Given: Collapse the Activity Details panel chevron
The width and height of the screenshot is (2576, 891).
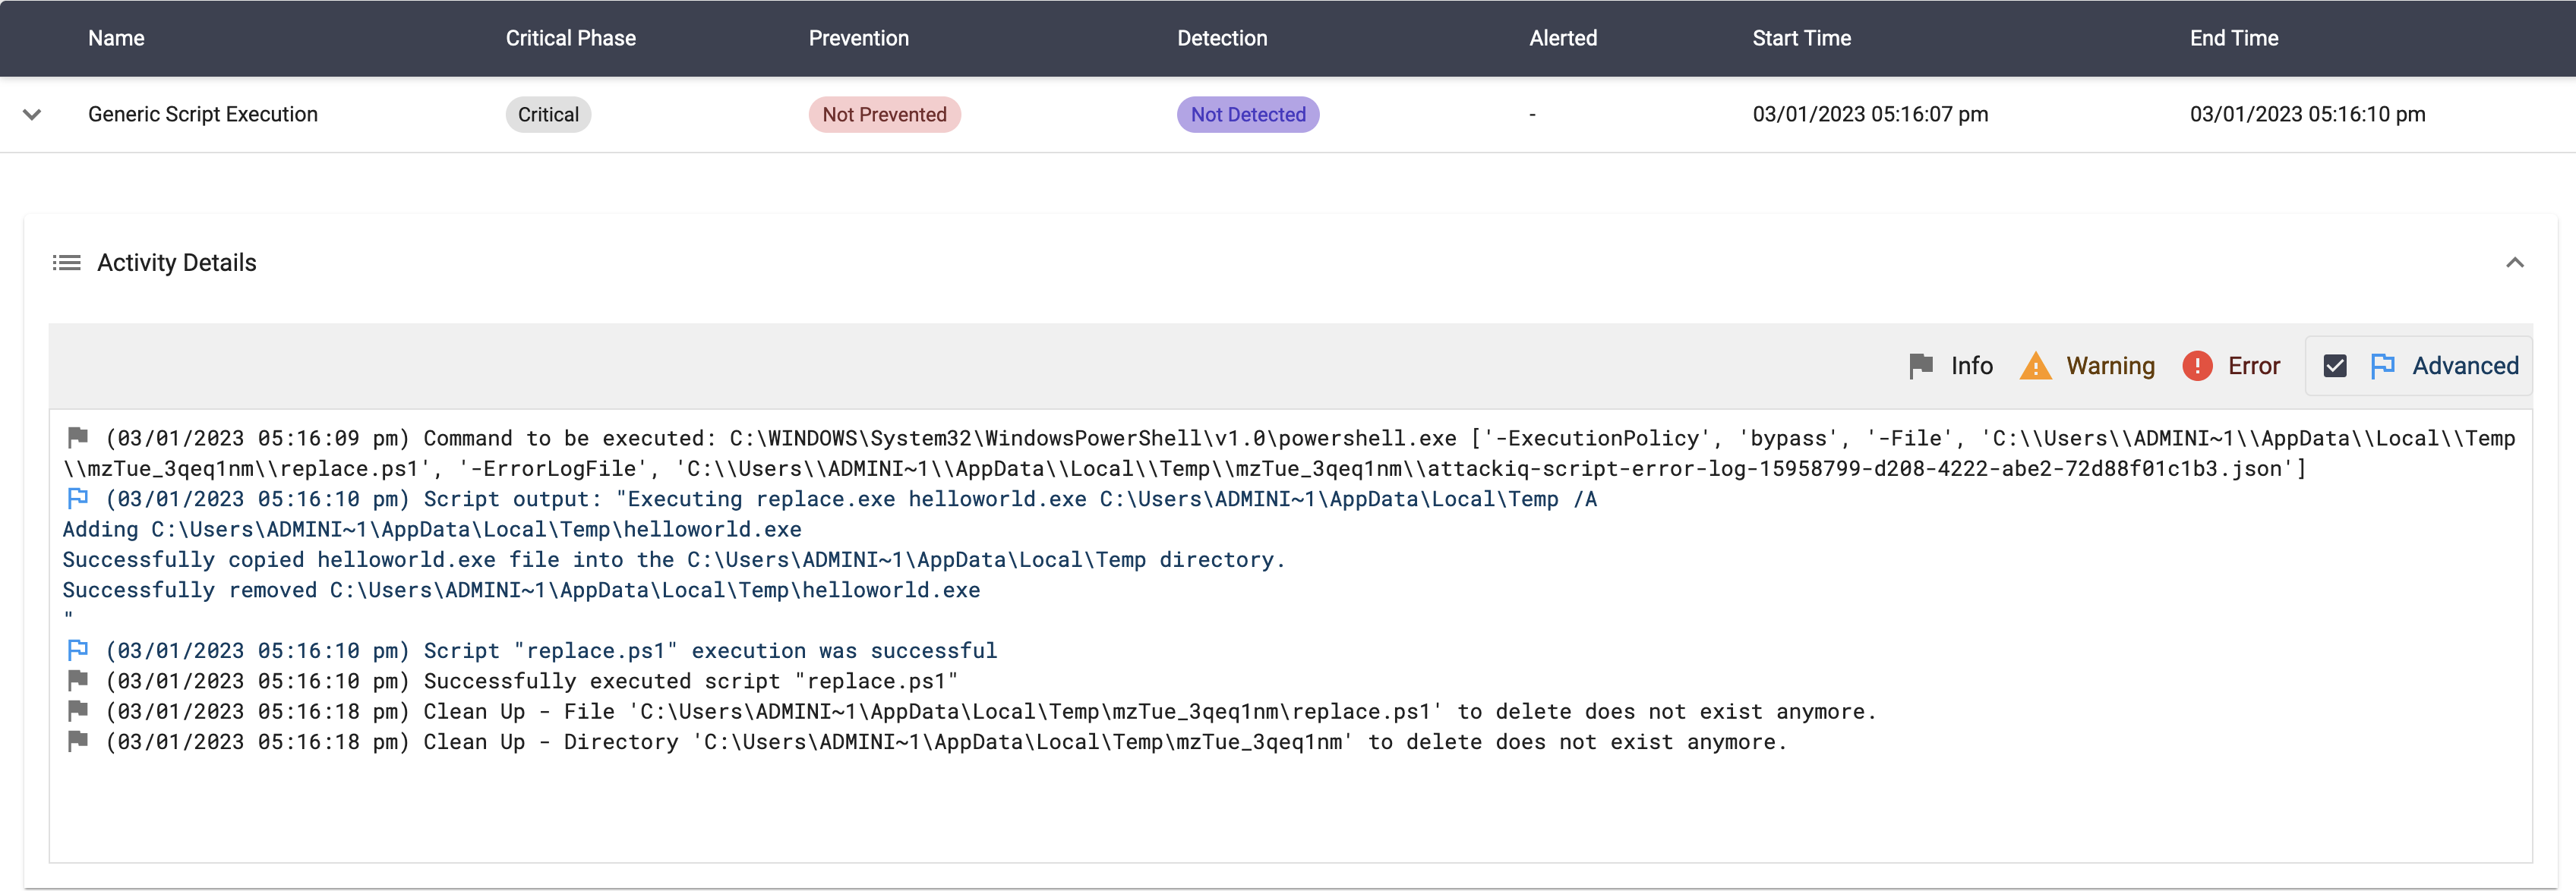Looking at the screenshot, I should tap(2514, 263).
